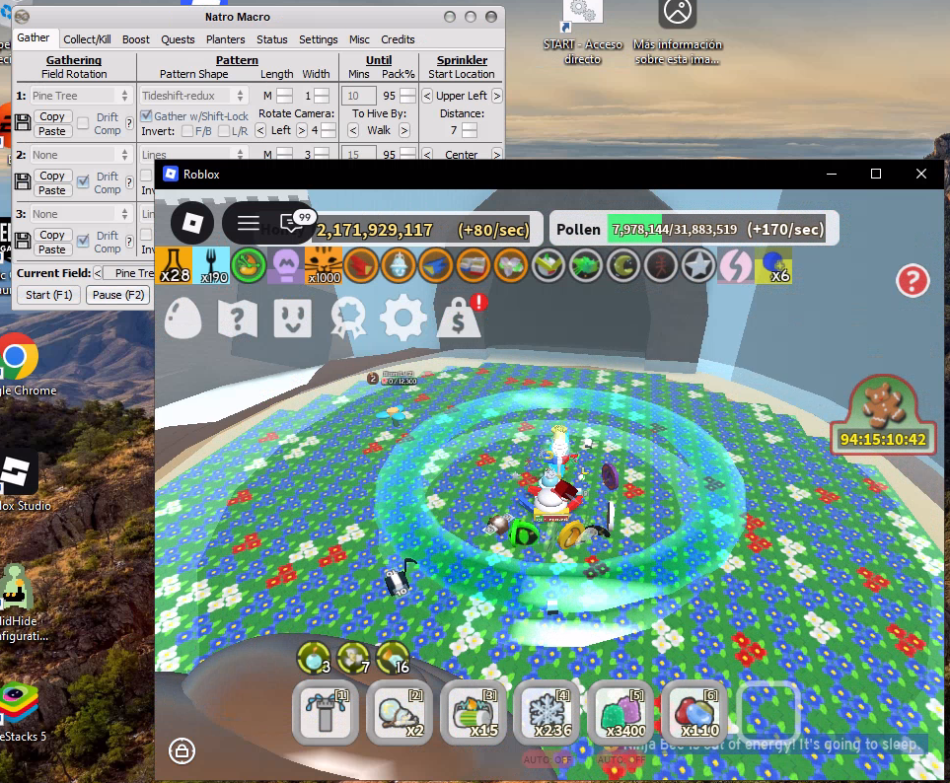Toggle Drift Comp checkbox for field 1
This screenshot has width=950, height=783.
tap(83, 123)
